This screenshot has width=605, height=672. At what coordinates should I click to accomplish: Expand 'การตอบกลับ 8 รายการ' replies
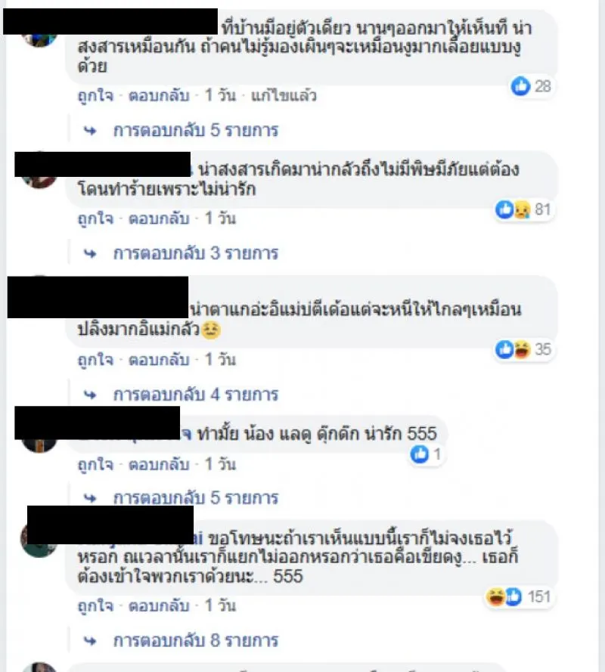196,641
